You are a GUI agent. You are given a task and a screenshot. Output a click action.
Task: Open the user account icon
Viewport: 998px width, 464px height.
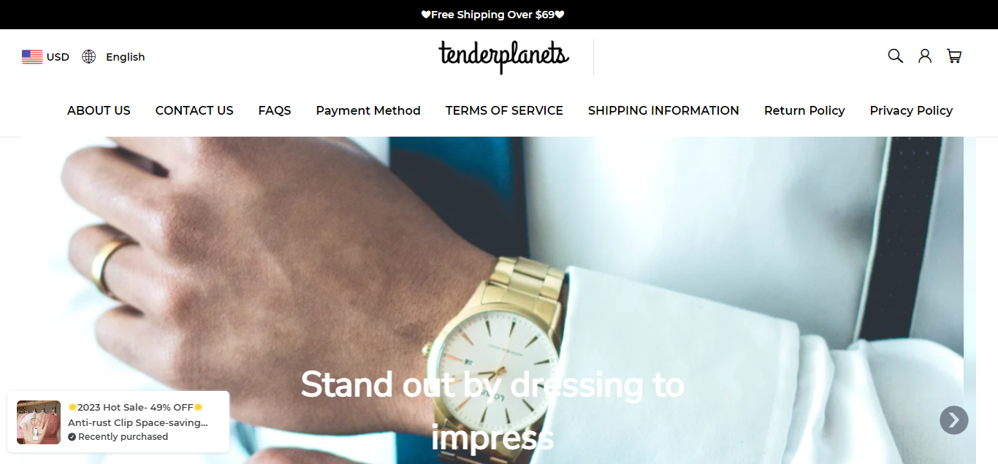point(925,56)
